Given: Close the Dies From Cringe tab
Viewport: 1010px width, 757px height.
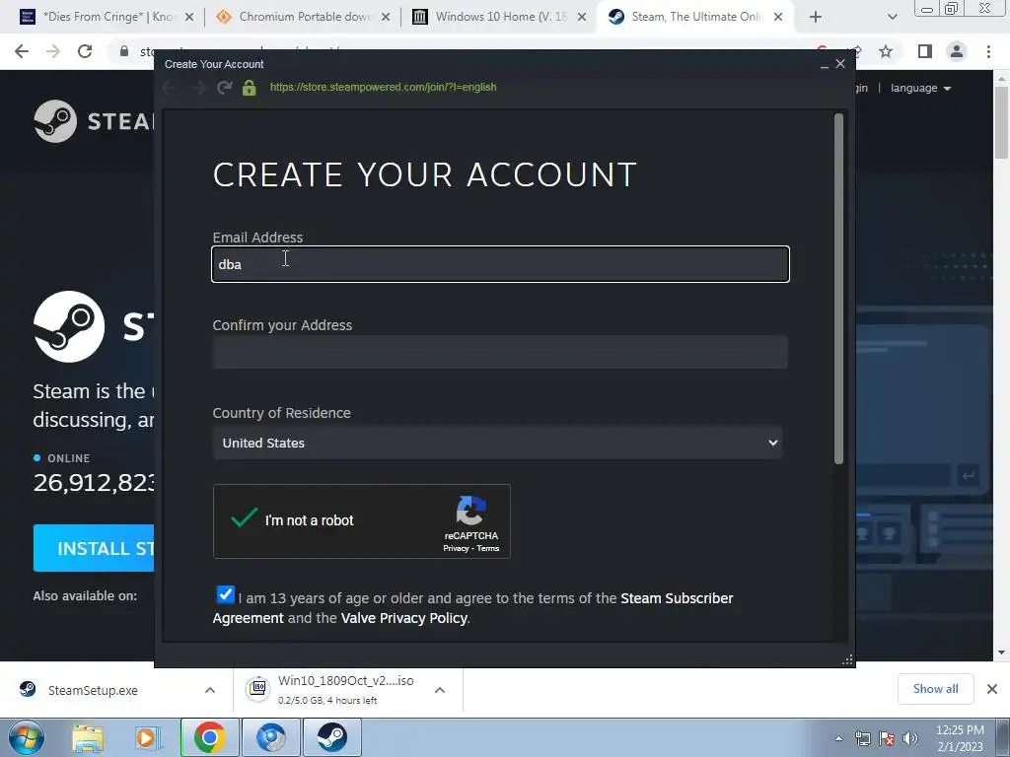Looking at the screenshot, I should coord(189,18).
